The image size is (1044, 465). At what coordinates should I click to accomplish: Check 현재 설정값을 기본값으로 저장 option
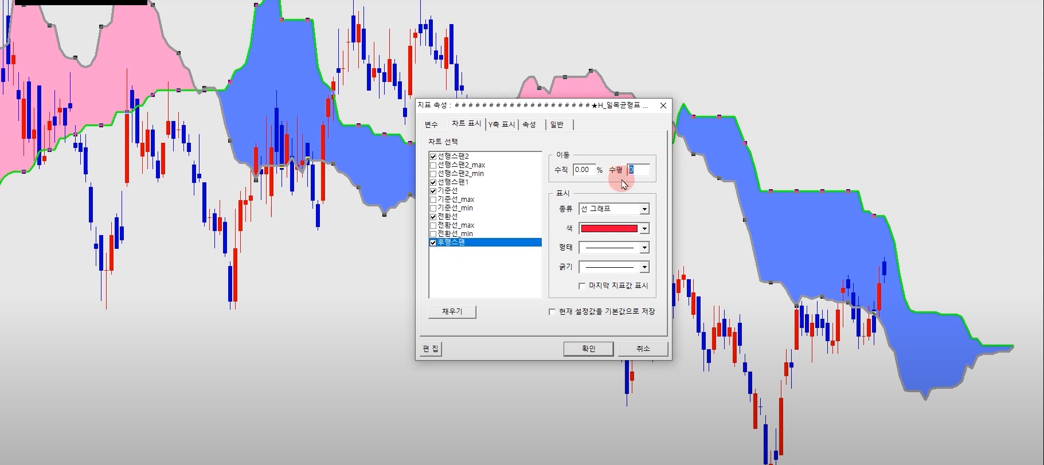(552, 312)
